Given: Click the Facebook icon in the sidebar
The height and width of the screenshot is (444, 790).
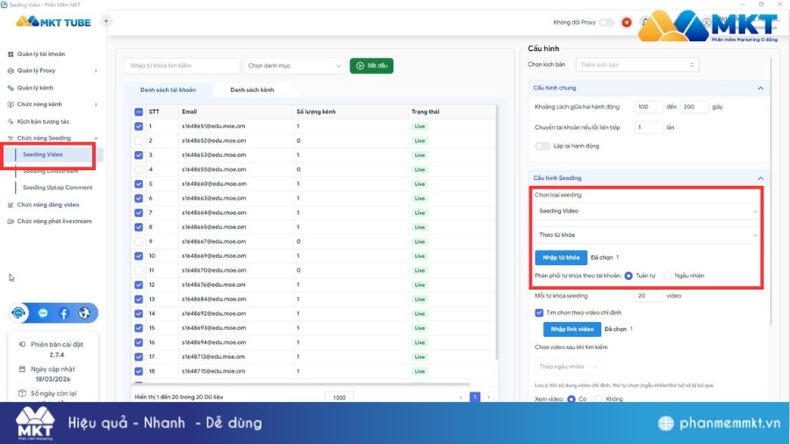Looking at the screenshot, I should (64, 312).
